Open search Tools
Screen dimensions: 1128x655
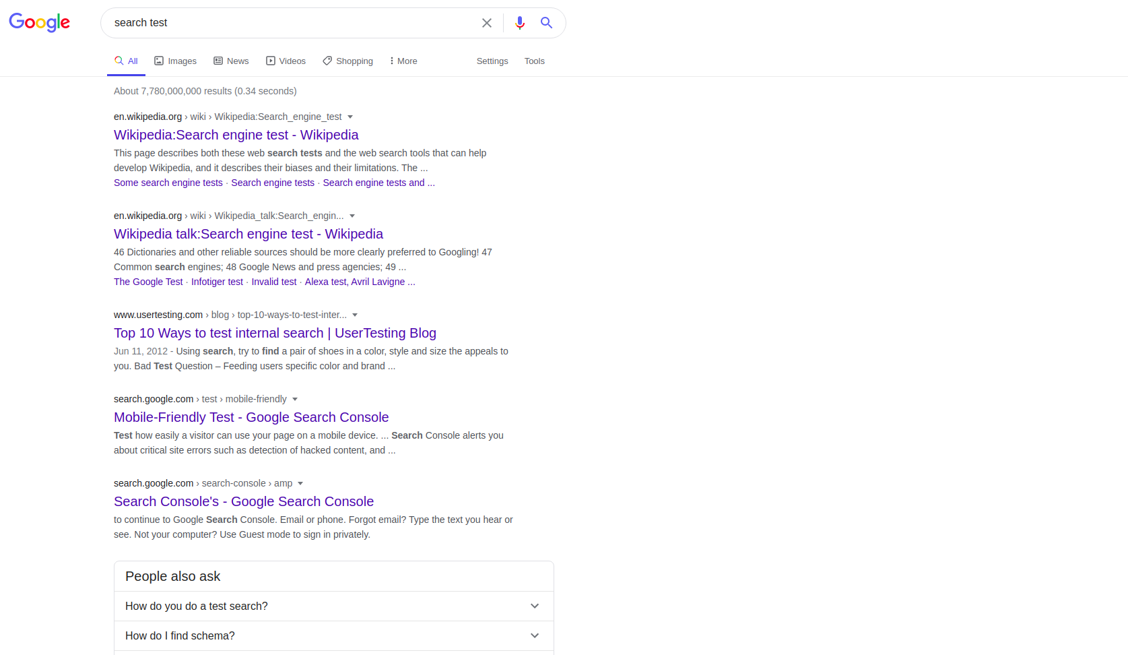535,61
